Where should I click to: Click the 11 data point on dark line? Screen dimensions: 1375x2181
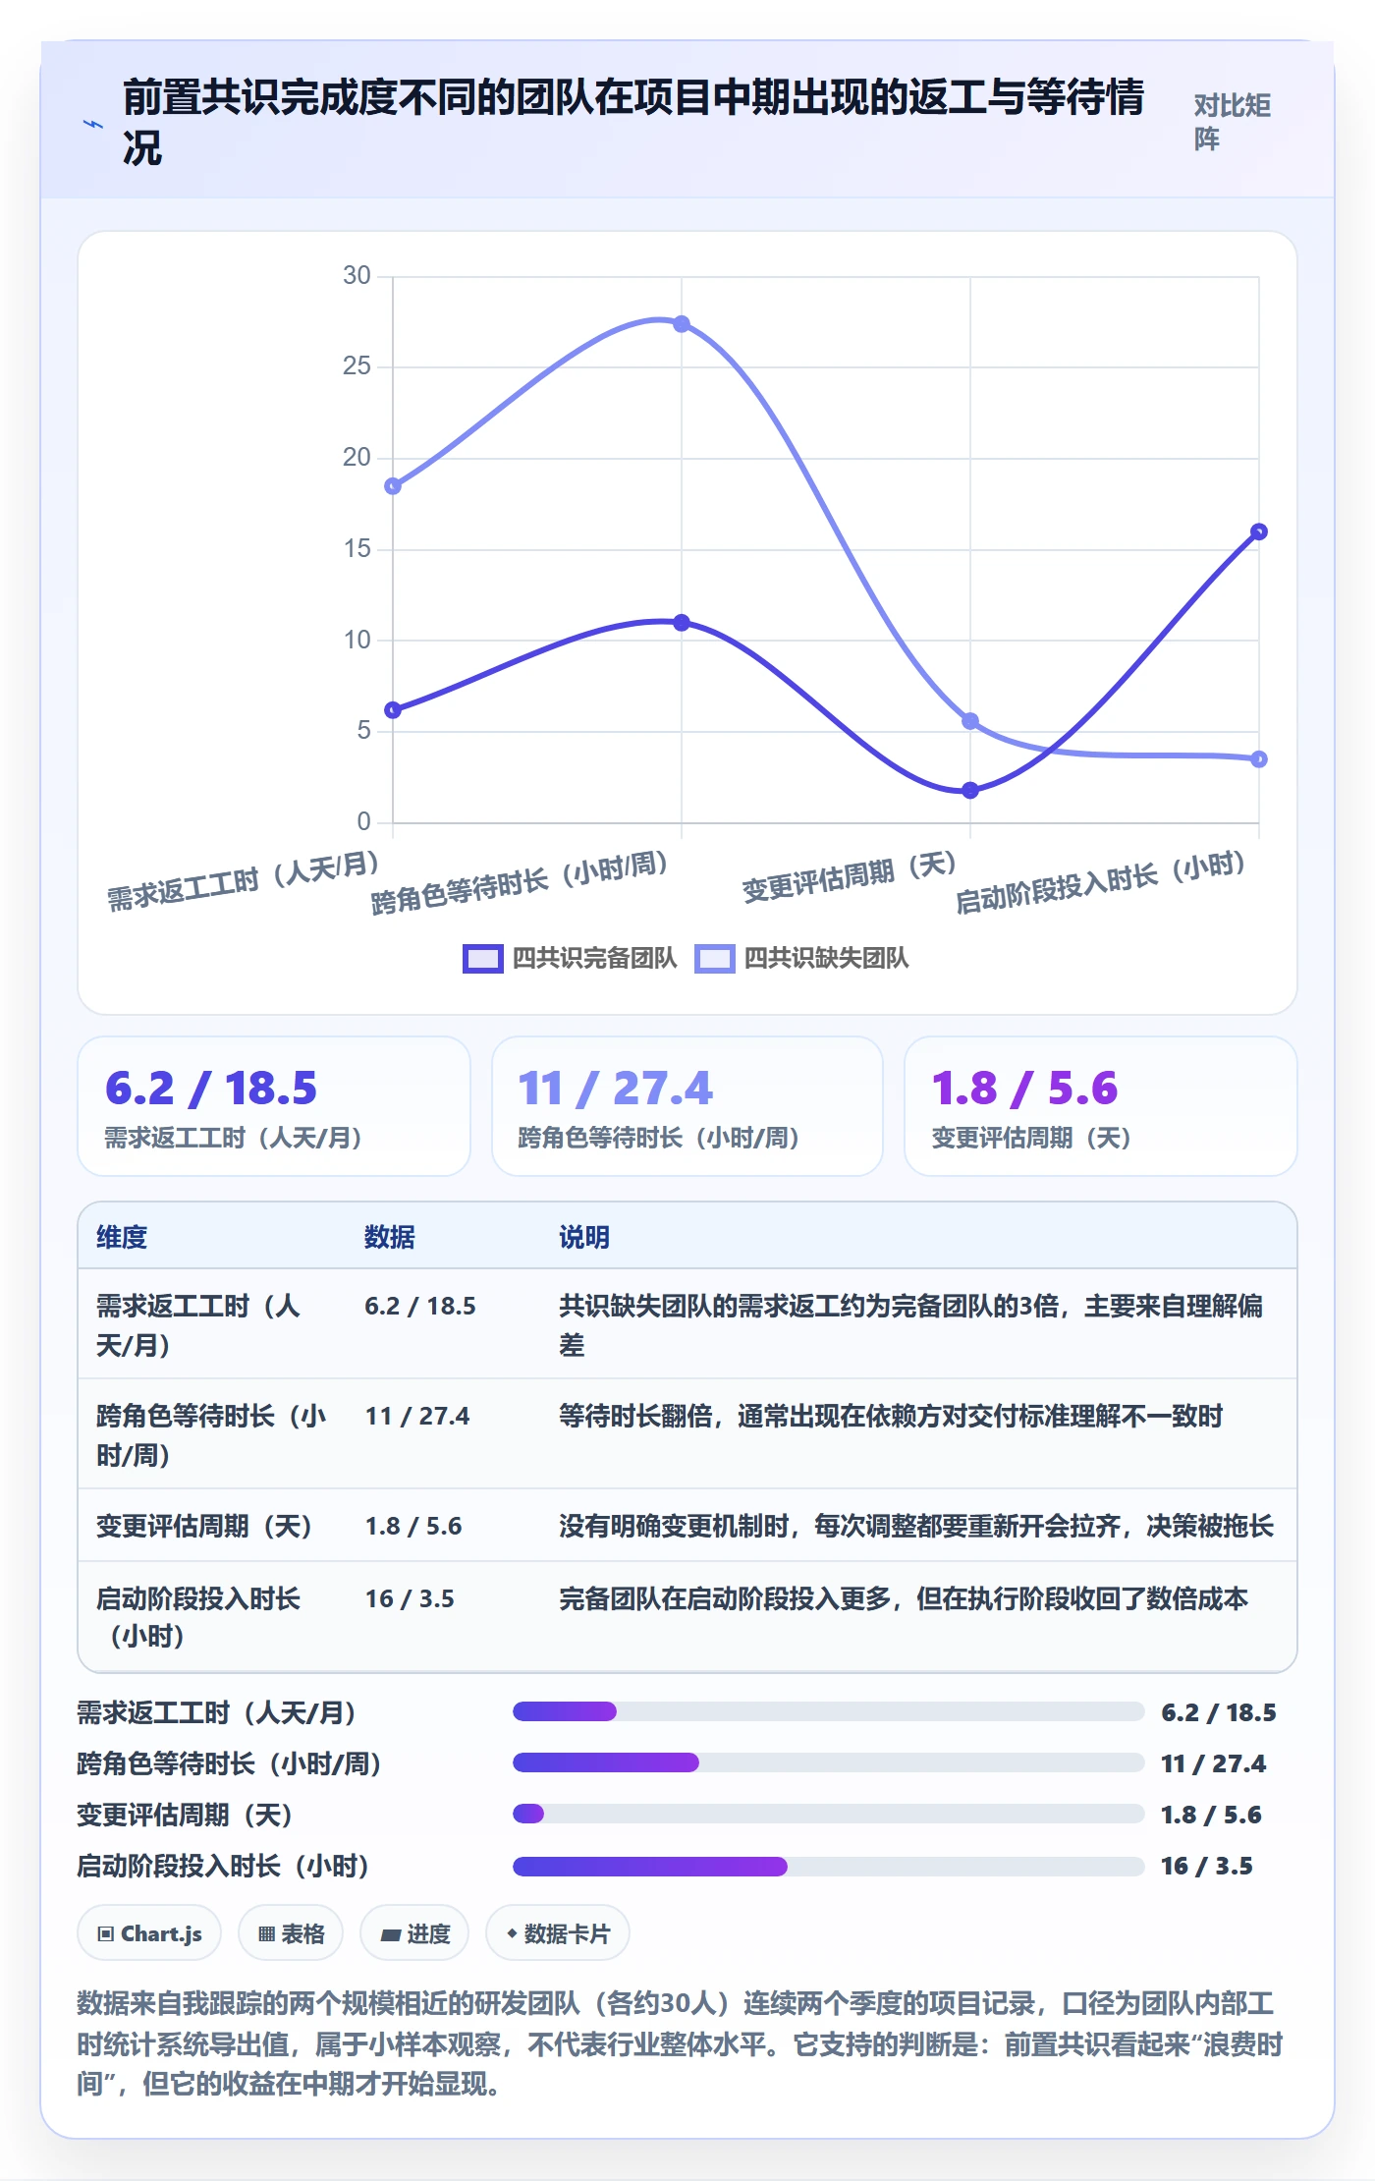682,623
